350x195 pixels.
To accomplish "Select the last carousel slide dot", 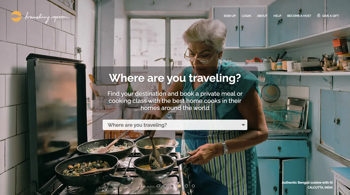I will (x=193, y=186).
